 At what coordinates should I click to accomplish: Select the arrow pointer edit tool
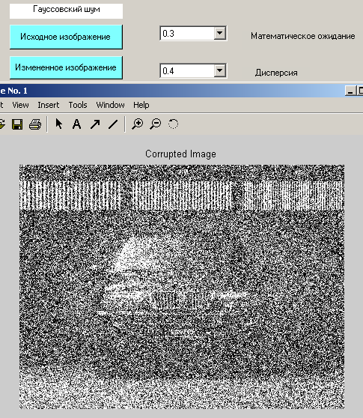[59, 124]
